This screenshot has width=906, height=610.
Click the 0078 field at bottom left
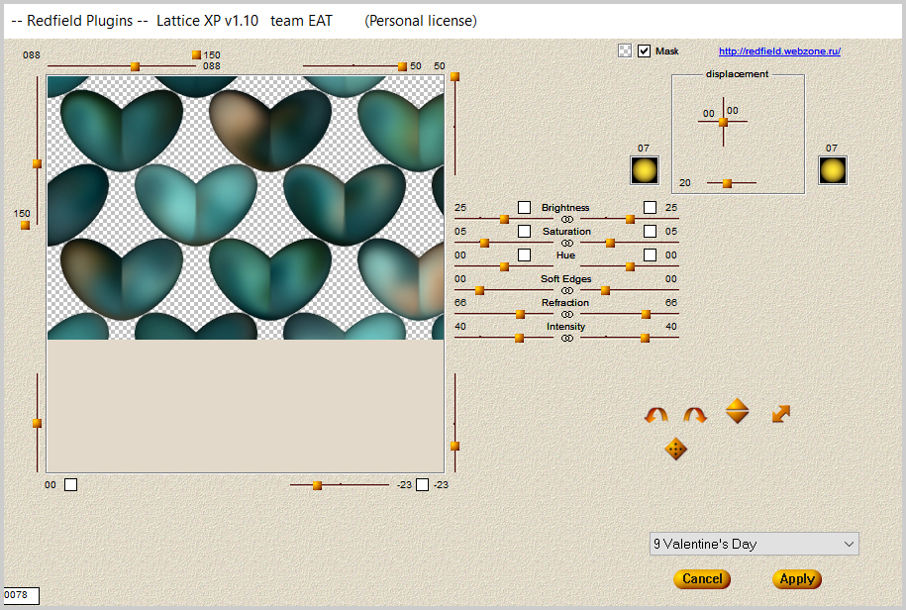point(21,595)
